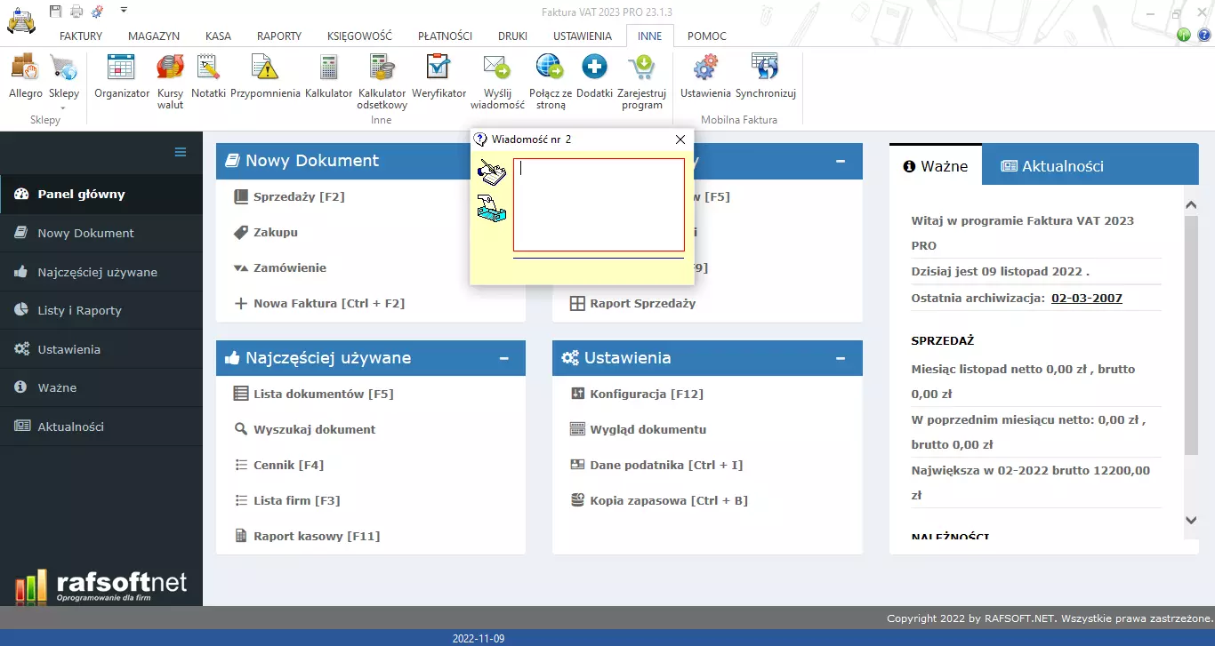Collapse the Najczęściej używane panel
This screenshot has height=646, width=1215.
point(503,358)
